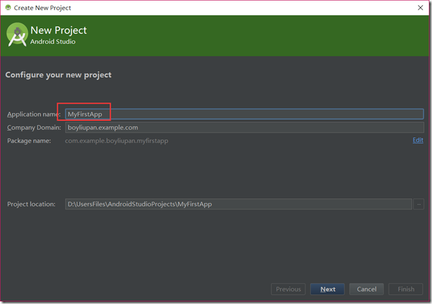Click the "Project location:" label
Image resolution: width=432 pixels, height=304 pixels.
coord(31,204)
